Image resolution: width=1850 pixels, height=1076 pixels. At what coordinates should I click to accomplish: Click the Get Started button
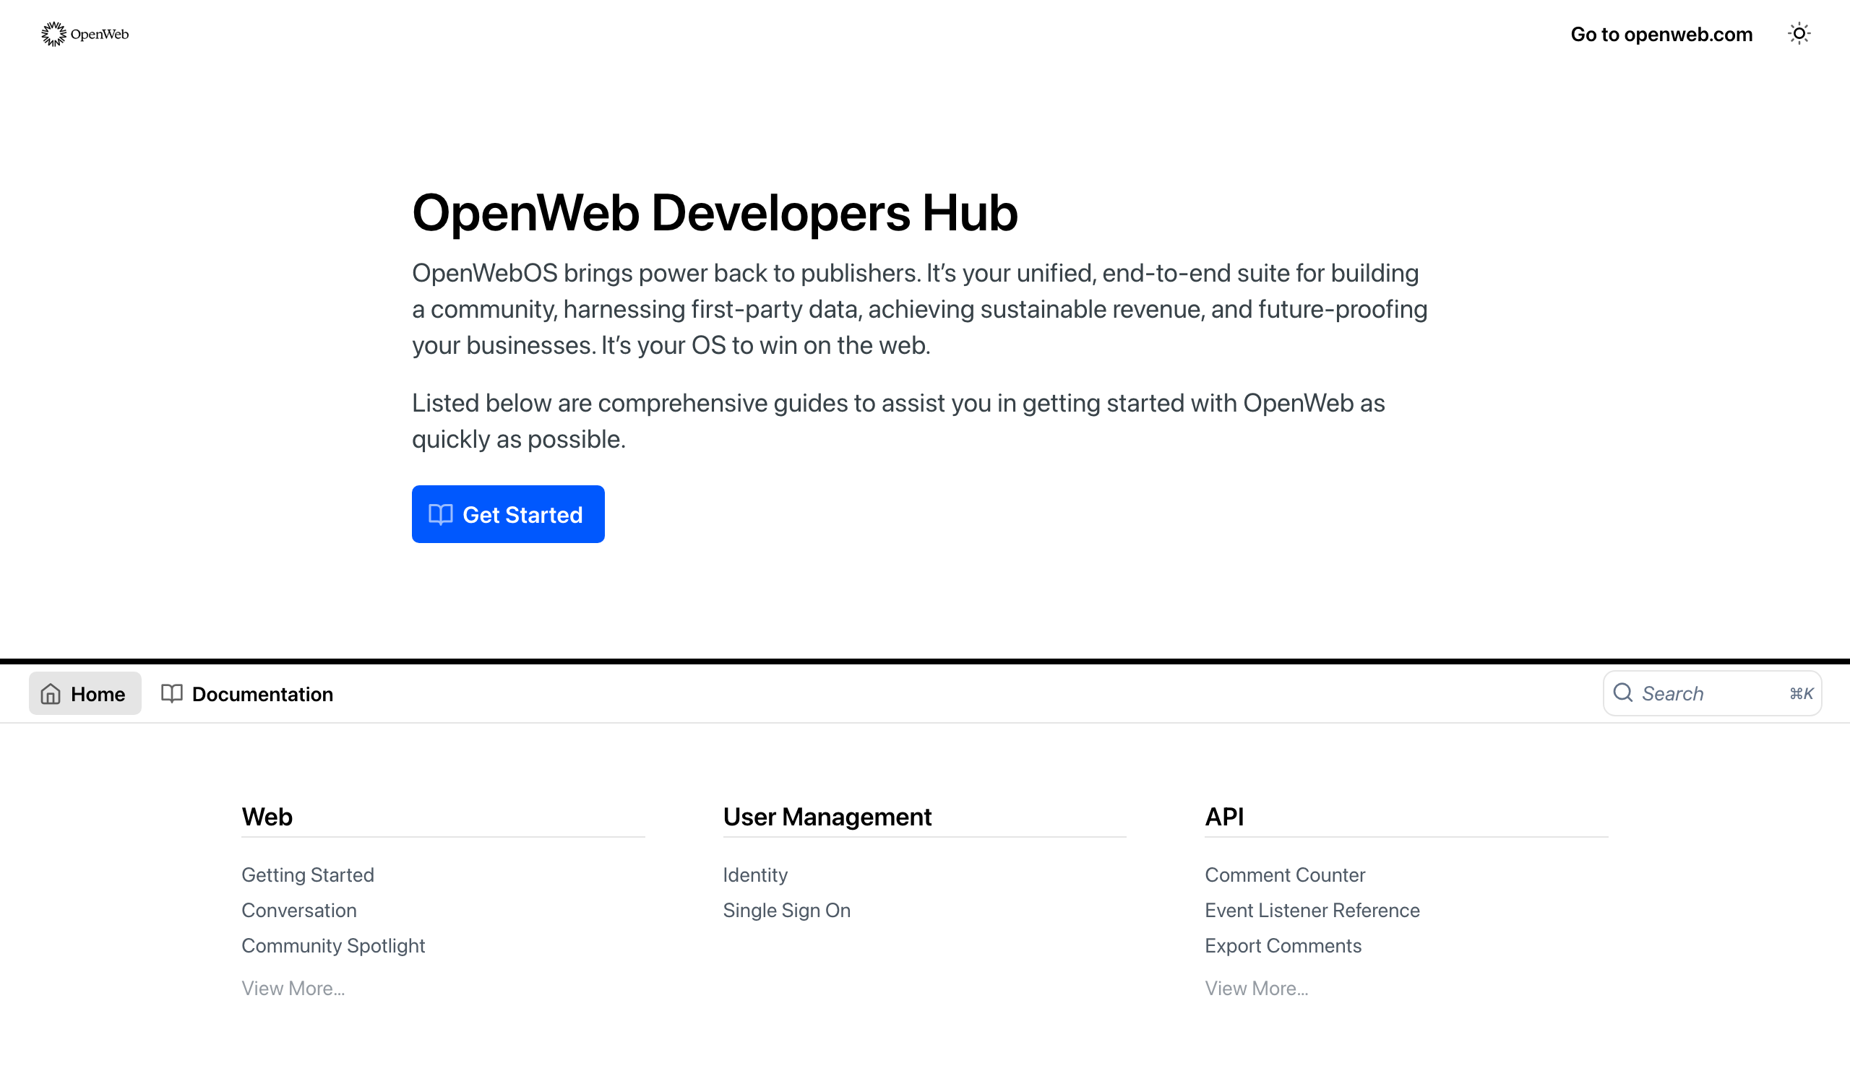point(508,514)
